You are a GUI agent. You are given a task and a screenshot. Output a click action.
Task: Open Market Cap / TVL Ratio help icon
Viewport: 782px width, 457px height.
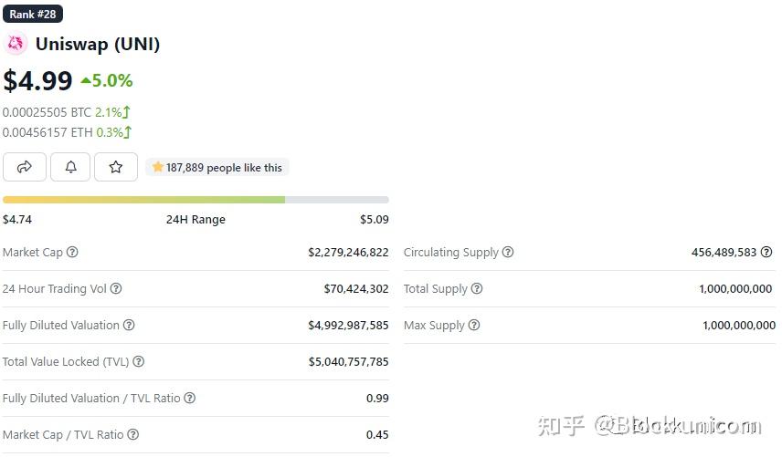[x=133, y=435]
